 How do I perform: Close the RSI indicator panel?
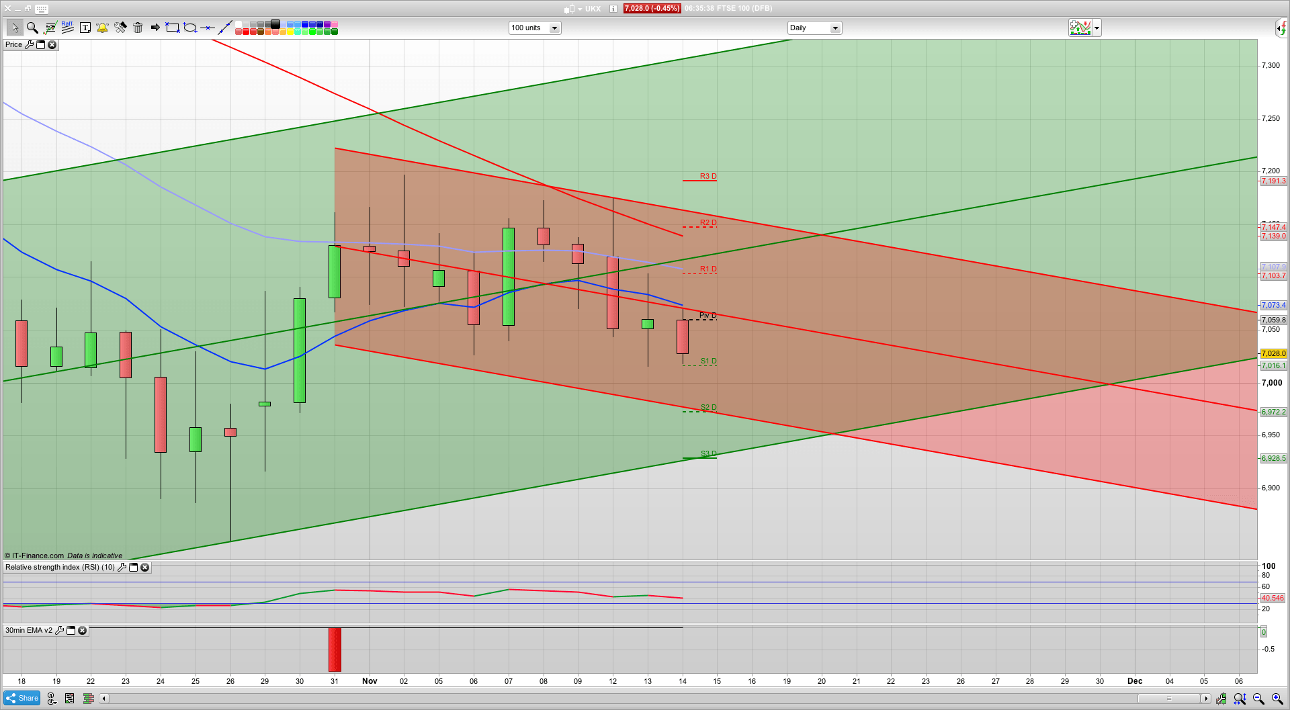144,568
